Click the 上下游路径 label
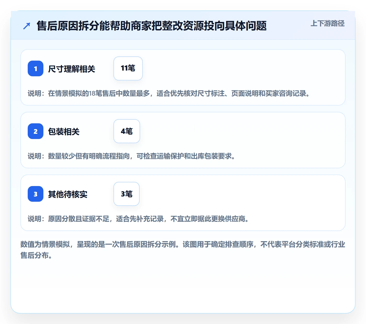The width and height of the screenshot is (366, 324). point(328,24)
